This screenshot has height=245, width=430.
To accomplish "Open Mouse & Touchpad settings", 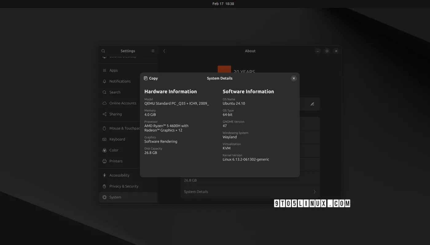I will coord(128,128).
